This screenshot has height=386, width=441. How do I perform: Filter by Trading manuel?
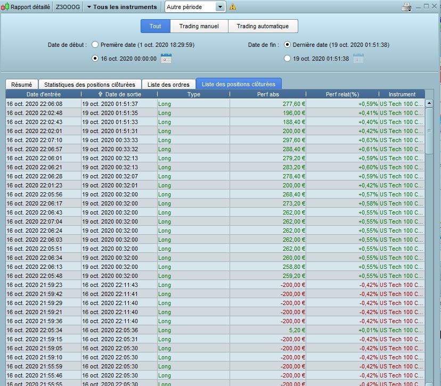tap(199, 26)
